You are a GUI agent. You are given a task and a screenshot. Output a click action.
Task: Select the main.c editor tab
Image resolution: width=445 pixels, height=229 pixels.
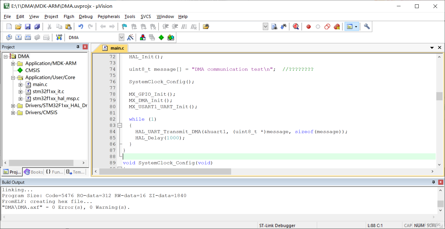(114, 48)
